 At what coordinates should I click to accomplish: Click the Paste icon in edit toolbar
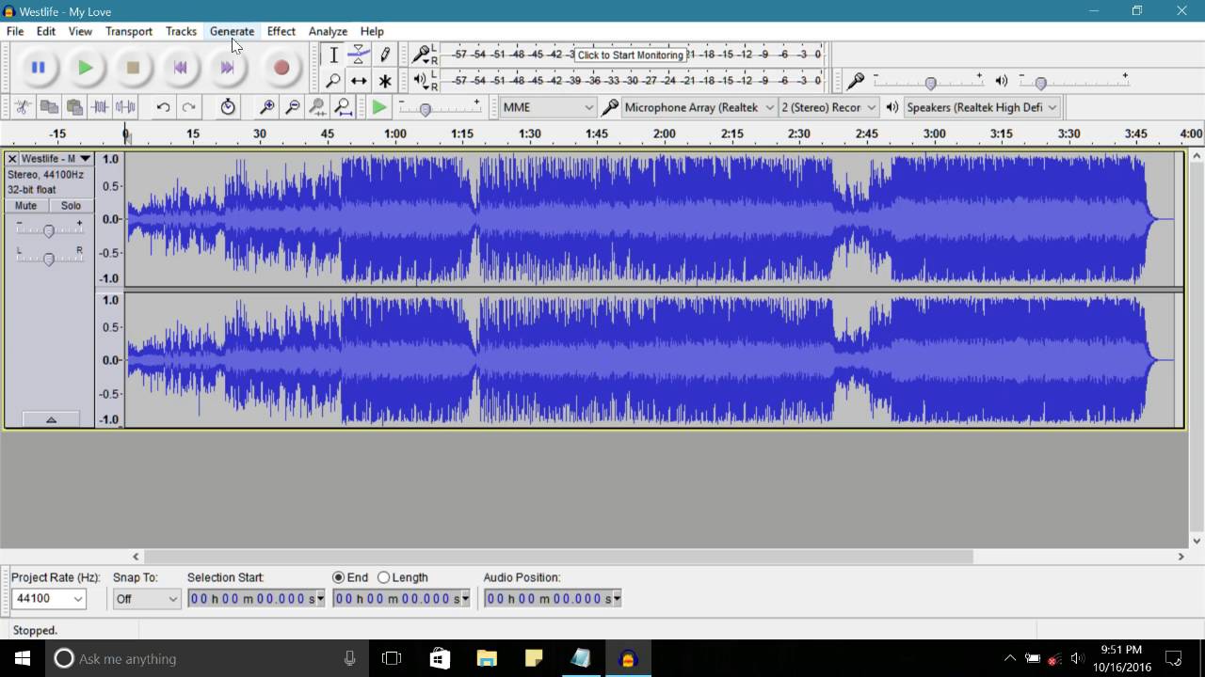click(74, 107)
